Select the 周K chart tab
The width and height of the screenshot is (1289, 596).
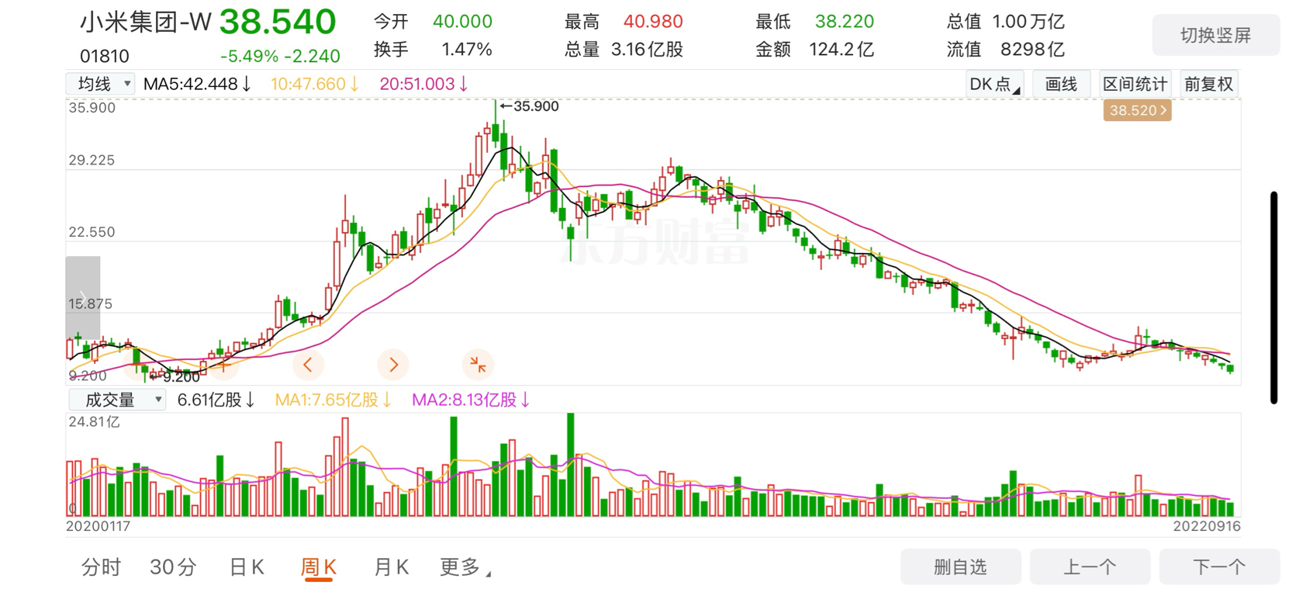318,567
